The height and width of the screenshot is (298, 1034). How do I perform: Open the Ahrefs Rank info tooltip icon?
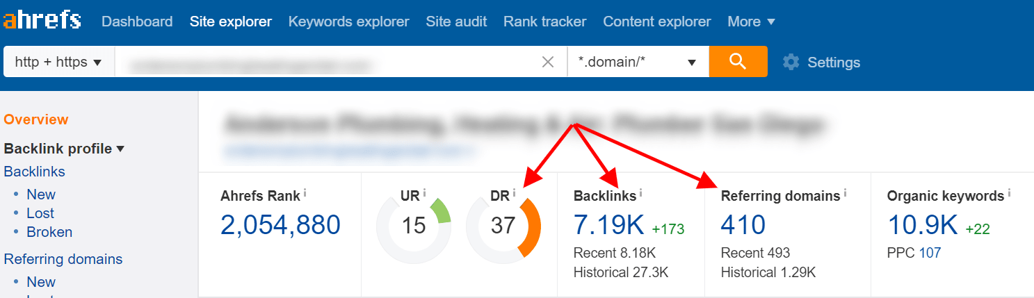coord(305,193)
